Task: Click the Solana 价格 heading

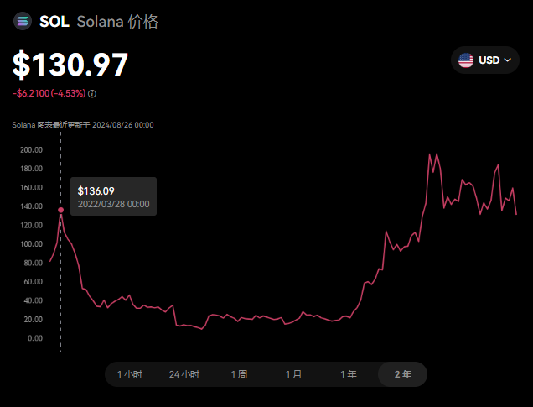Action: click(x=118, y=22)
